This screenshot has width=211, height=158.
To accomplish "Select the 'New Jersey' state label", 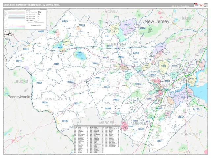I will (157, 21).
